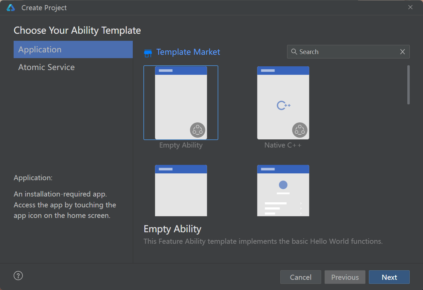Click the Template Market store icon
423x290 pixels.
[148, 53]
